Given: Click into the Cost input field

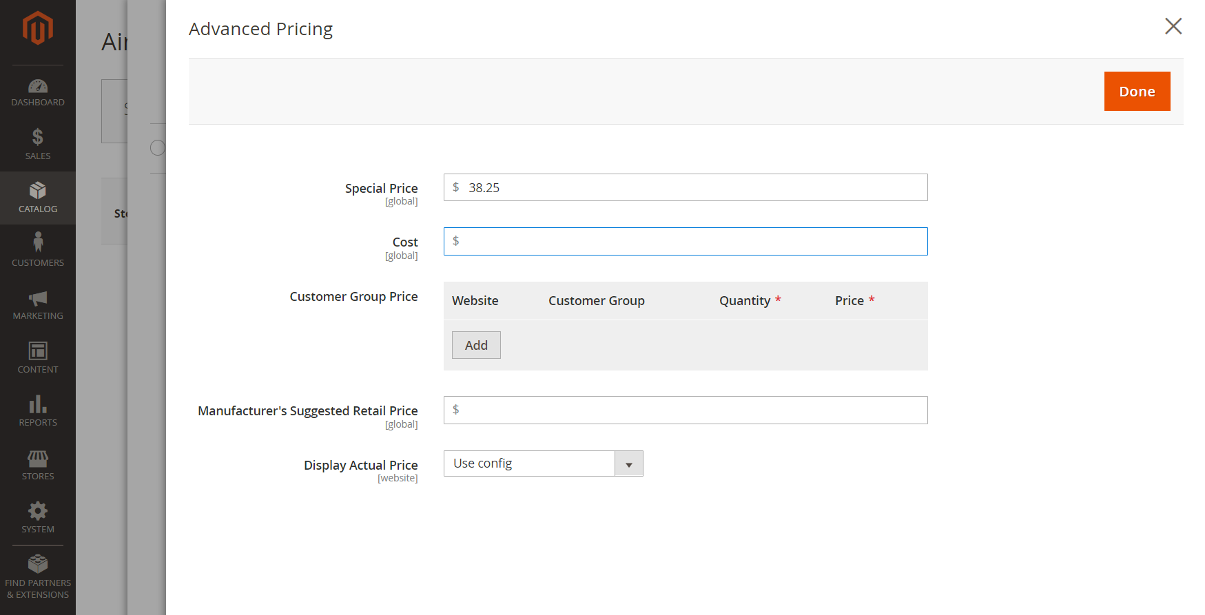Looking at the screenshot, I should point(686,241).
